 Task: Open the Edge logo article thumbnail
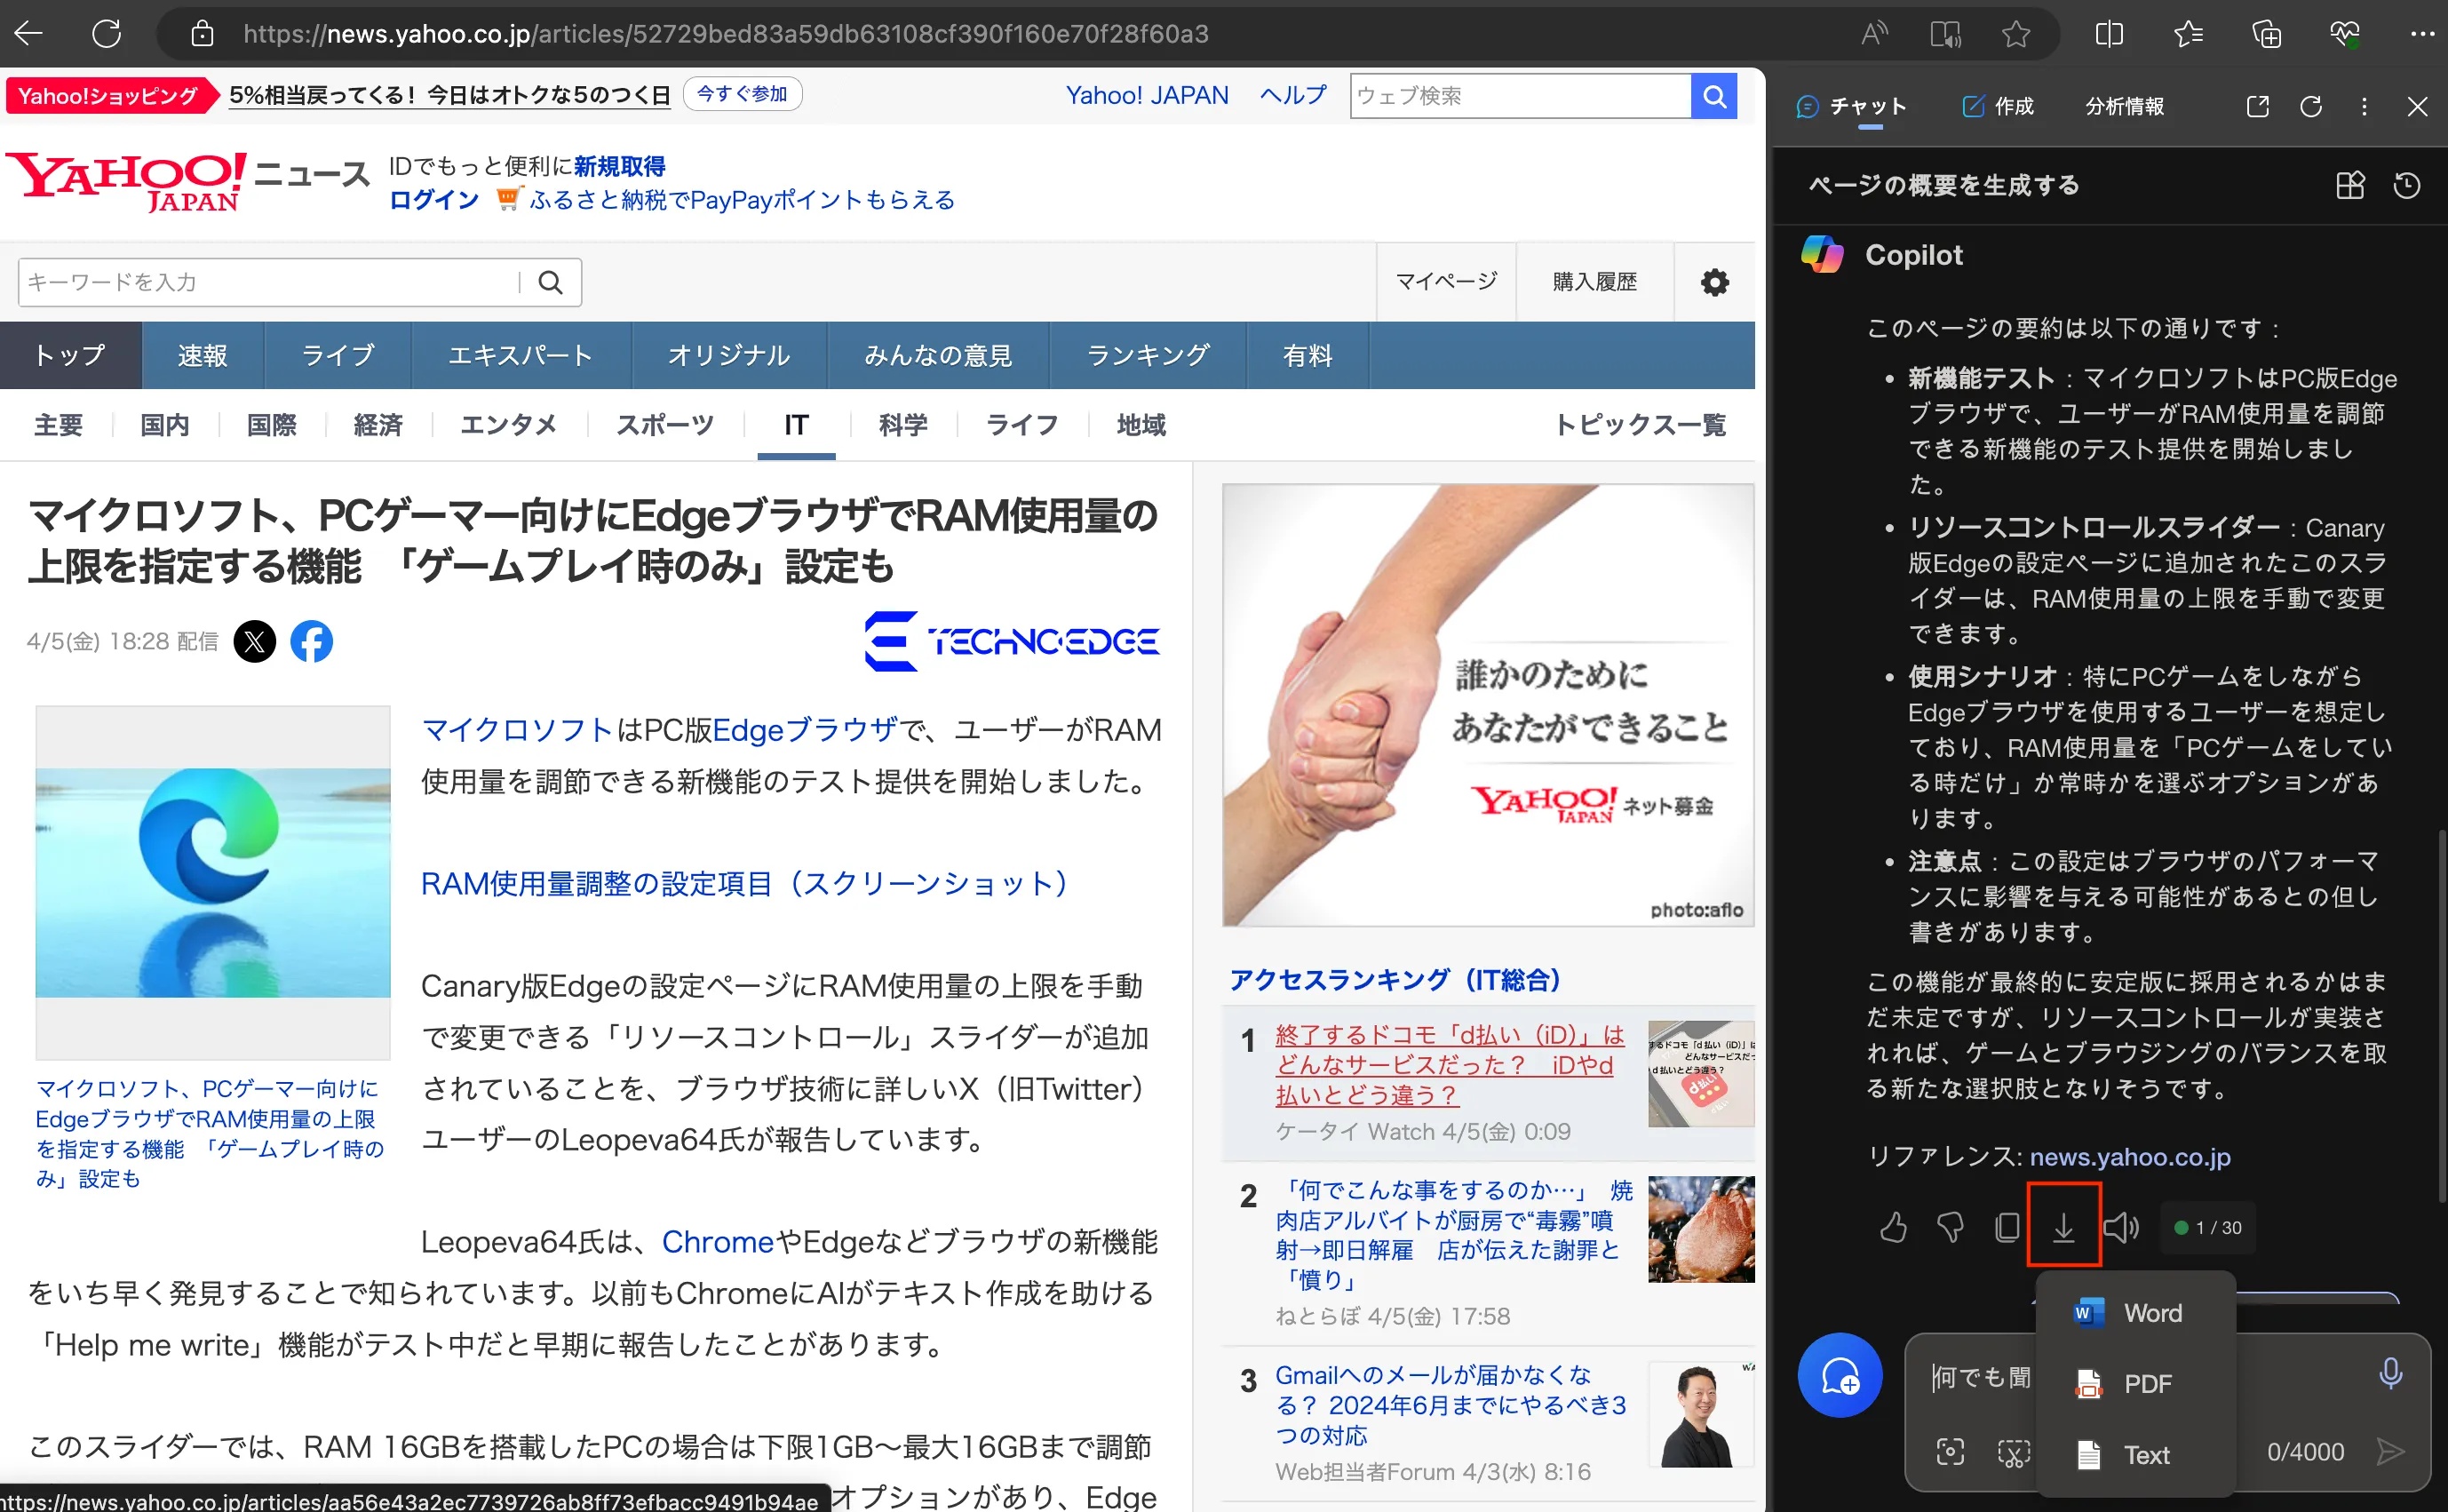click(213, 882)
